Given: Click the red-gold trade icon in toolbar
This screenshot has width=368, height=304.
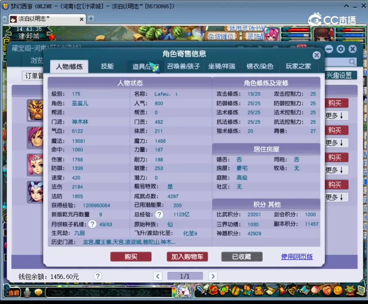Looking at the screenshot, I should coord(236,291).
